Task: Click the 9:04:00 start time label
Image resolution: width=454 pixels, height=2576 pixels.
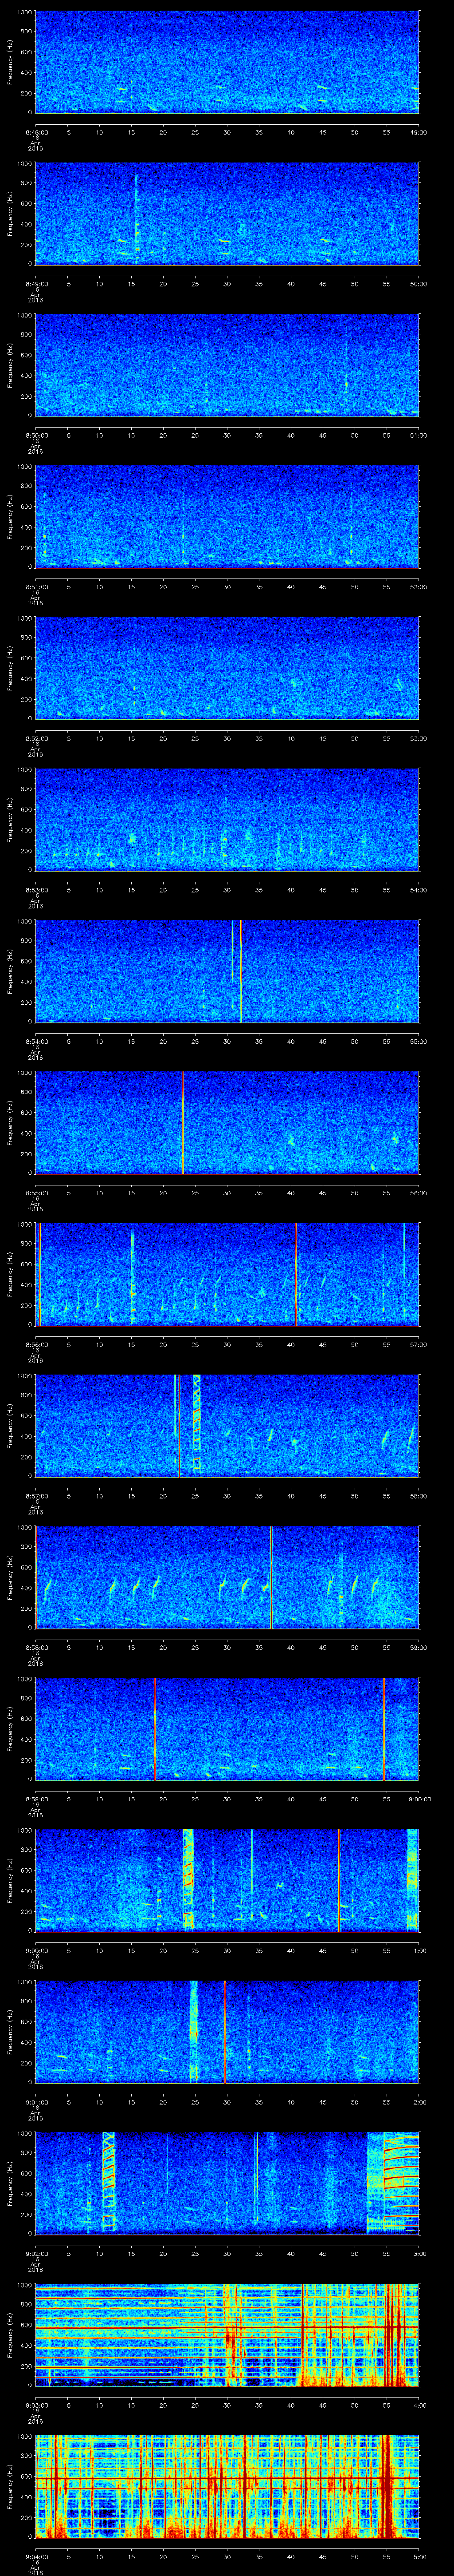Action: click(x=36, y=2556)
